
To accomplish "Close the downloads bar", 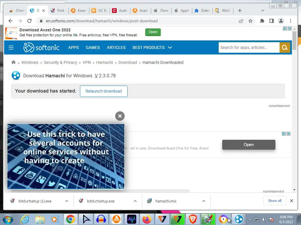I will 291,201.
